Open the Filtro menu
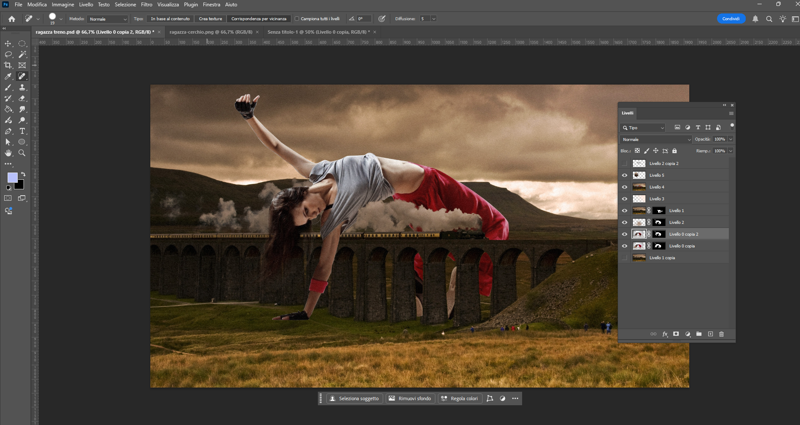This screenshot has width=800, height=425. [147, 5]
